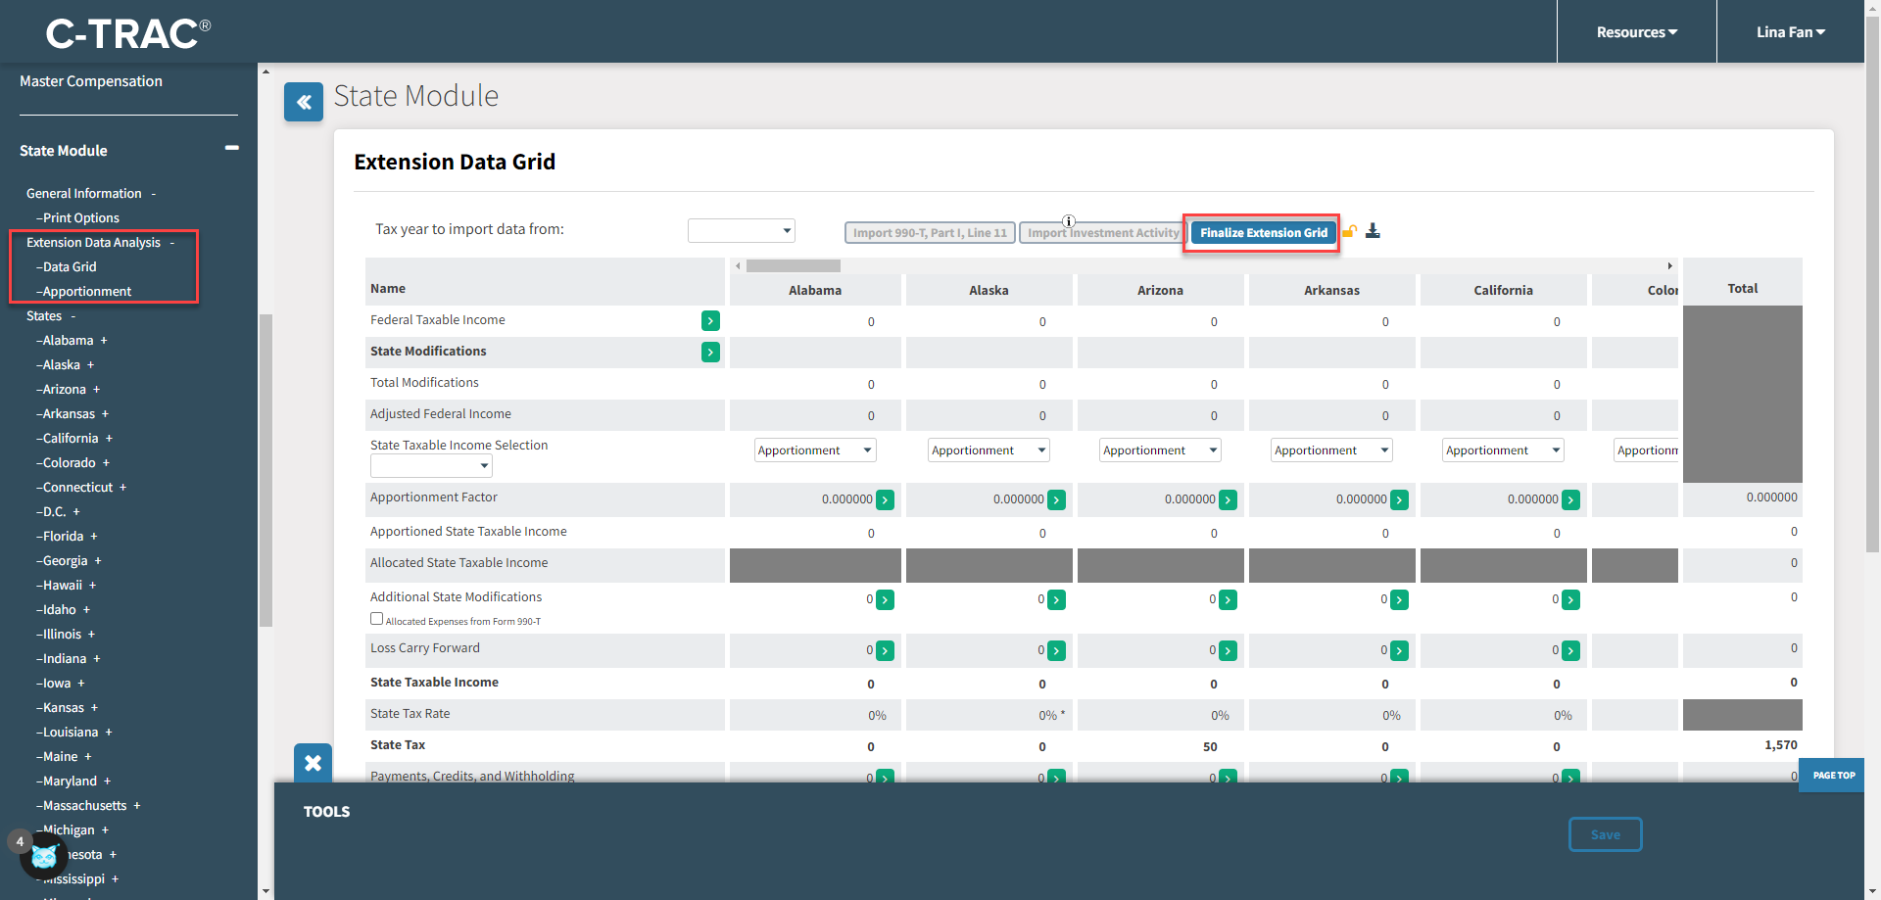Open the Resources menu
Viewport: 1881px width, 900px height.
[1636, 32]
